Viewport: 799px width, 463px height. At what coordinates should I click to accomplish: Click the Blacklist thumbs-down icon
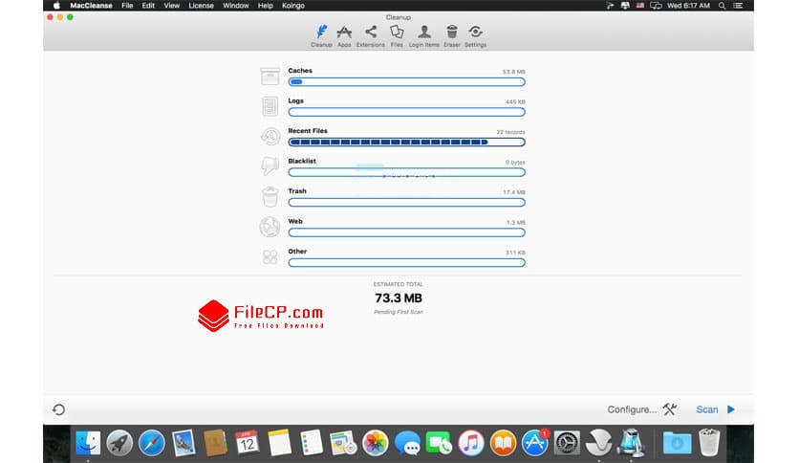click(x=270, y=166)
